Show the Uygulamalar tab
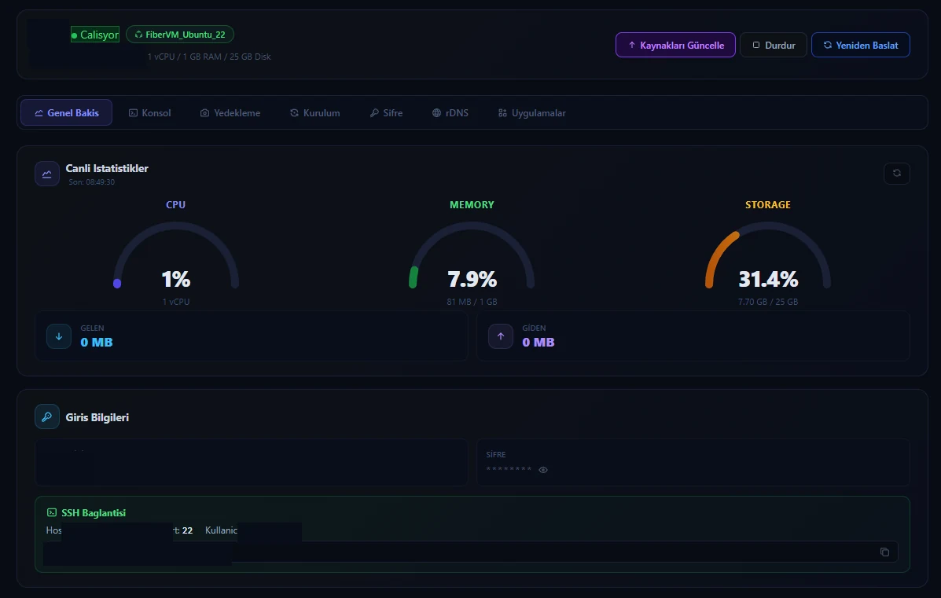The height and width of the screenshot is (598, 941). [531, 112]
